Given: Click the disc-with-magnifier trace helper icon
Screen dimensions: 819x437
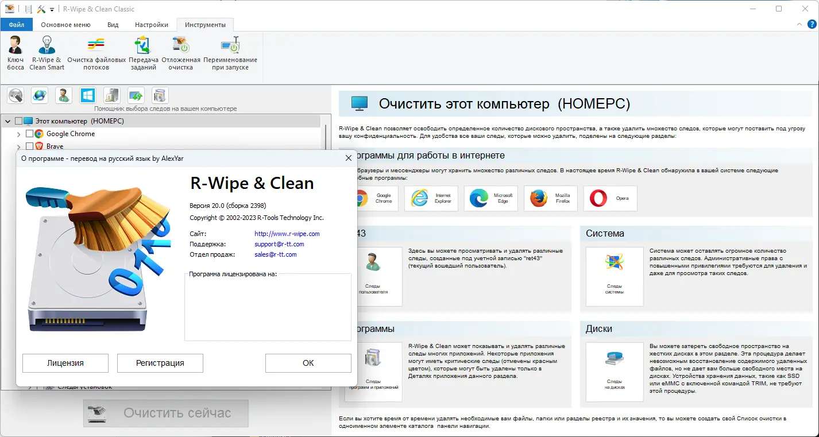Looking at the screenshot, I should (x=16, y=95).
